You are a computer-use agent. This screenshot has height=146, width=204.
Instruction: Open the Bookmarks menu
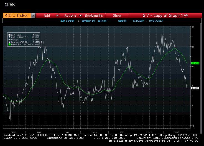[94, 16]
